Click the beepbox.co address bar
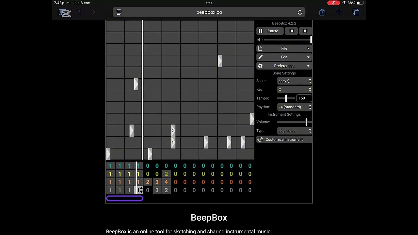The image size is (418, 235). 209,12
